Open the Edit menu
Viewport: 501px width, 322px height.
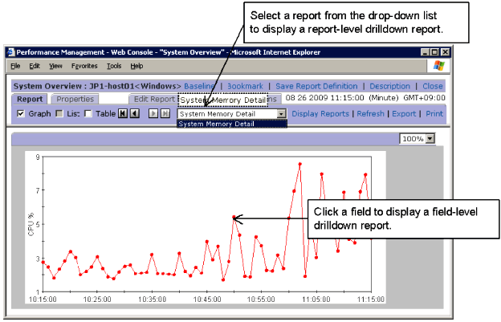pos(35,66)
